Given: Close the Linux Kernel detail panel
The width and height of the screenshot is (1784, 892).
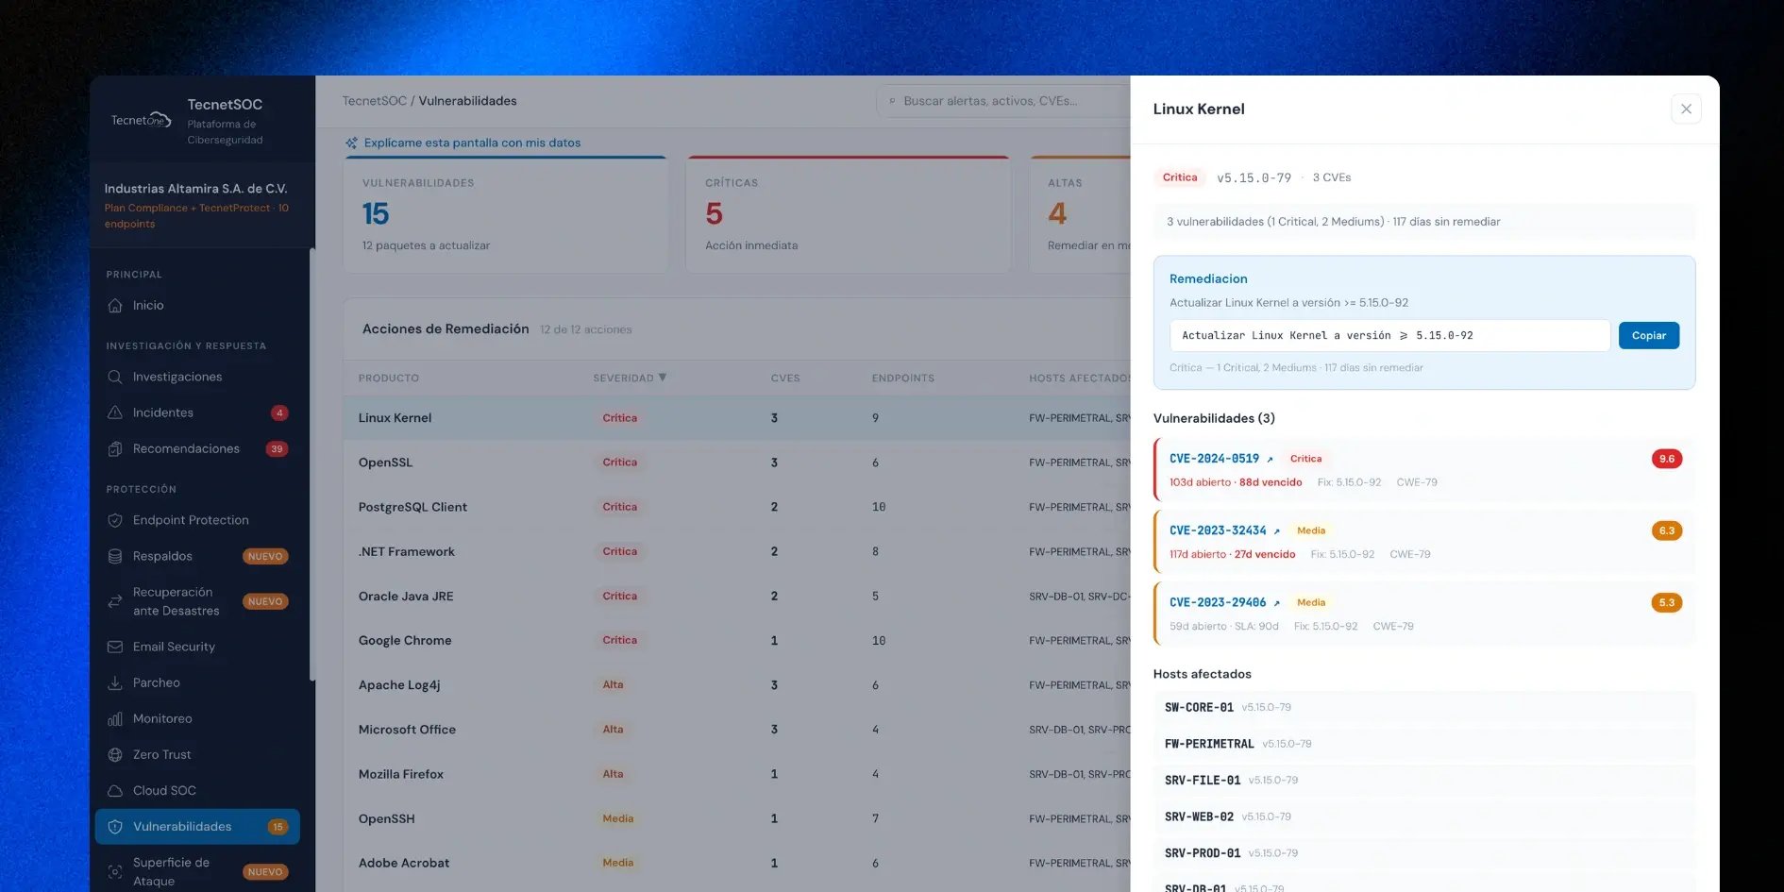Looking at the screenshot, I should click(1686, 109).
